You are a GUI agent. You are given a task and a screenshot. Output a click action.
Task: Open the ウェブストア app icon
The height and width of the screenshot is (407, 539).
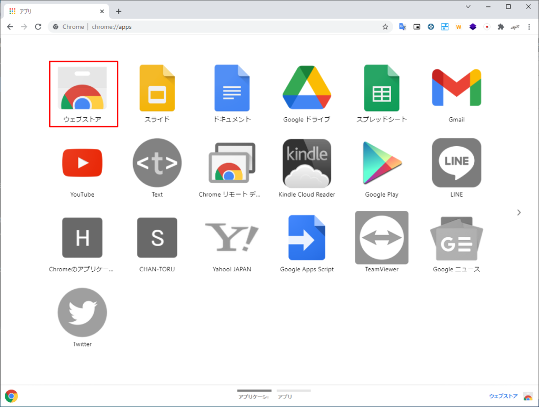(x=82, y=88)
